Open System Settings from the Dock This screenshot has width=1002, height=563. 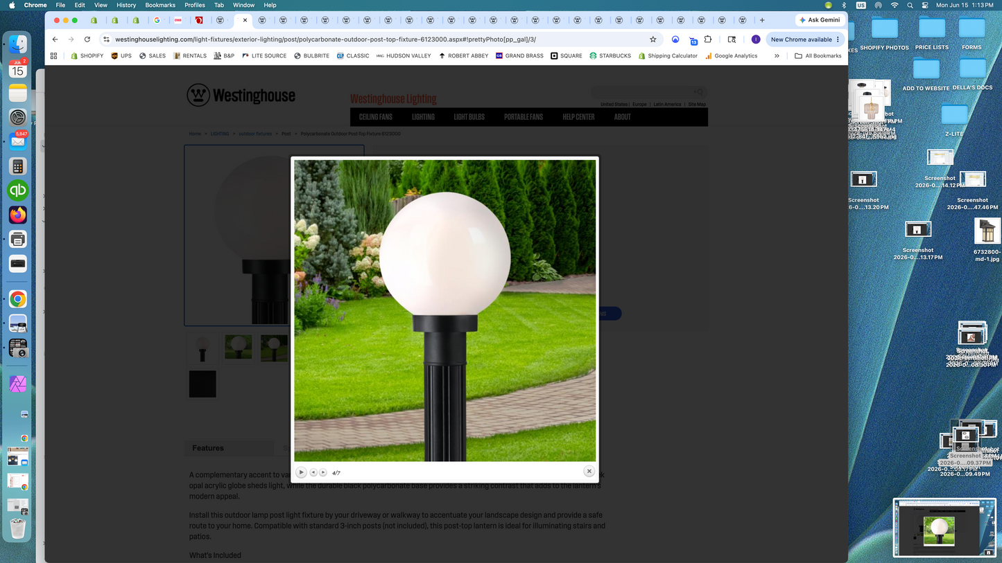[x=18, y=117]
